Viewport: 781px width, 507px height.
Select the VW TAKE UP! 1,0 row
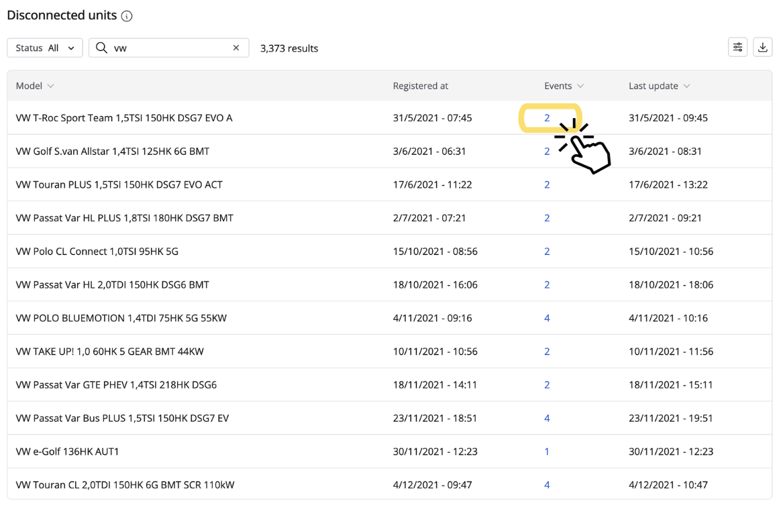(x=109, y=352)
